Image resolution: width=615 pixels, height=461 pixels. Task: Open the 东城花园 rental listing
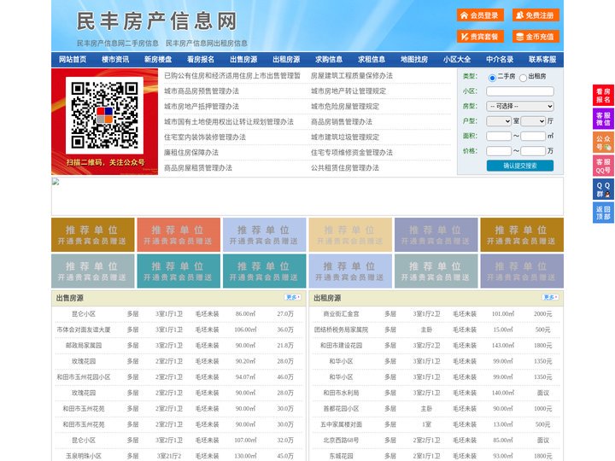[341, 456]
